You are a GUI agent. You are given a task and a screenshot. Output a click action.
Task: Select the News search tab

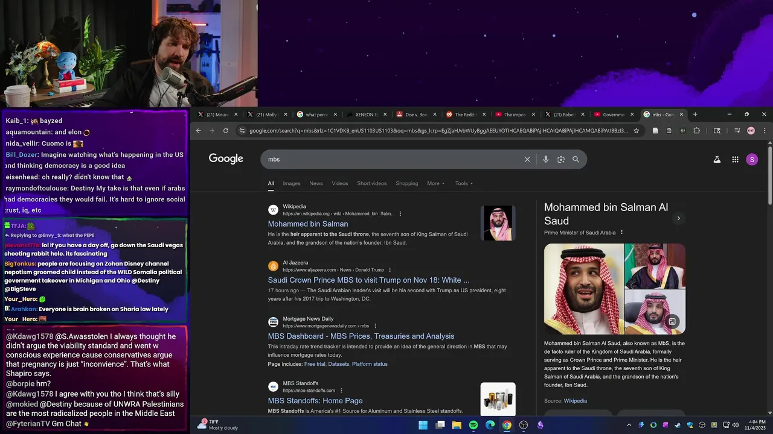tap(316, 183)
